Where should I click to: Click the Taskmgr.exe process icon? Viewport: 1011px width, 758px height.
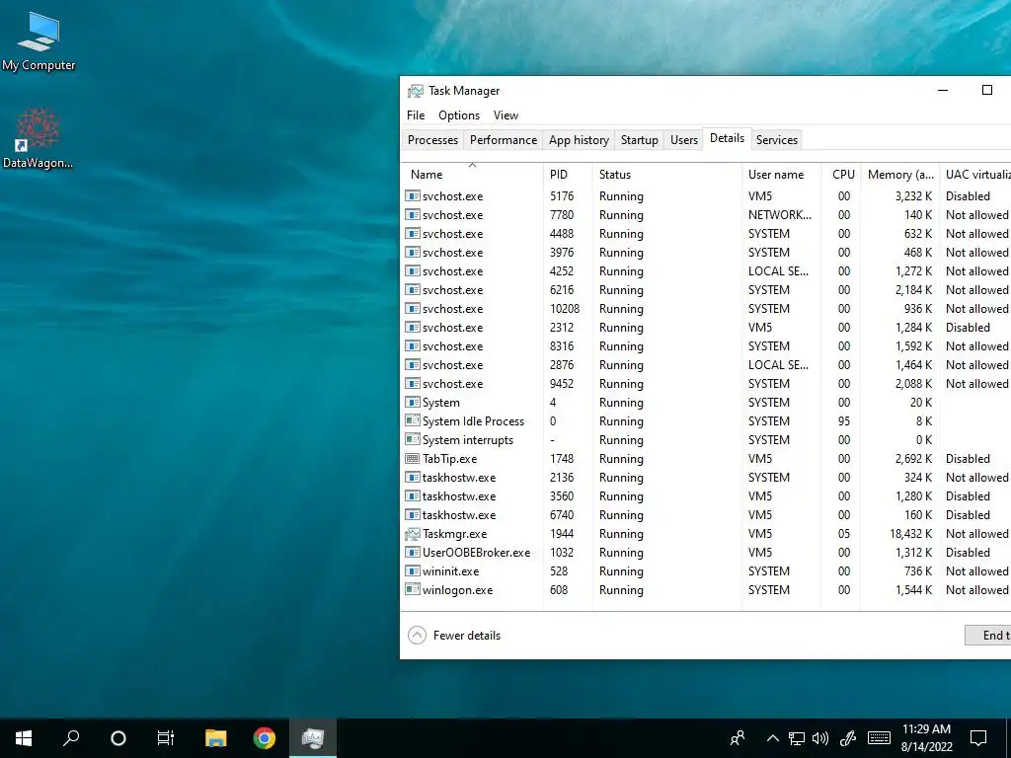[413, 534]
